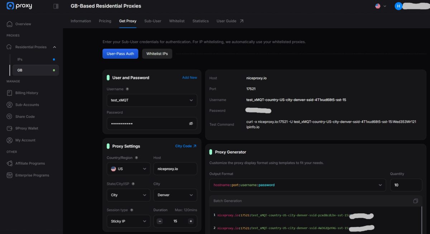Click the Port value 17521

click(x=251, y=89)
